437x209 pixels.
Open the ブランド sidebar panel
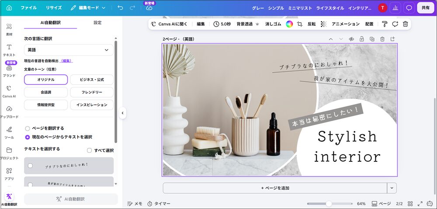pos(9,70)
